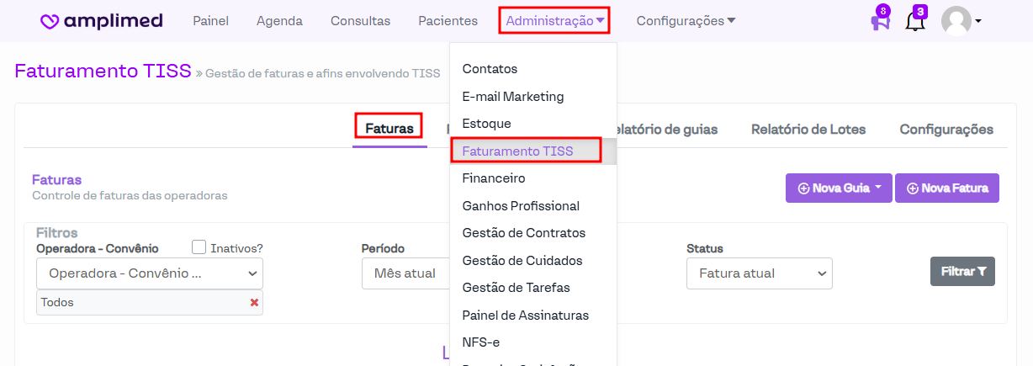This screenshot has width=1033, height=366.
Task: Open the chat messages icon
Action: tap(880, 22)
